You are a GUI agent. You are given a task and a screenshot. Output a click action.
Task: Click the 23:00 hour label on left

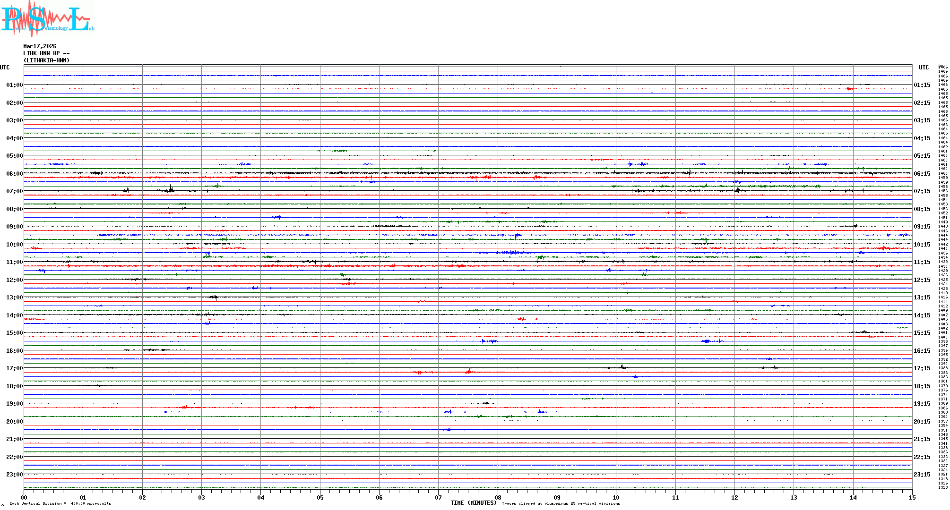(14, 475)
